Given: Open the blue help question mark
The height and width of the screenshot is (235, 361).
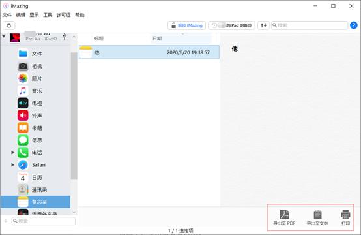Looking at the screenshot, I should (354, 25).
